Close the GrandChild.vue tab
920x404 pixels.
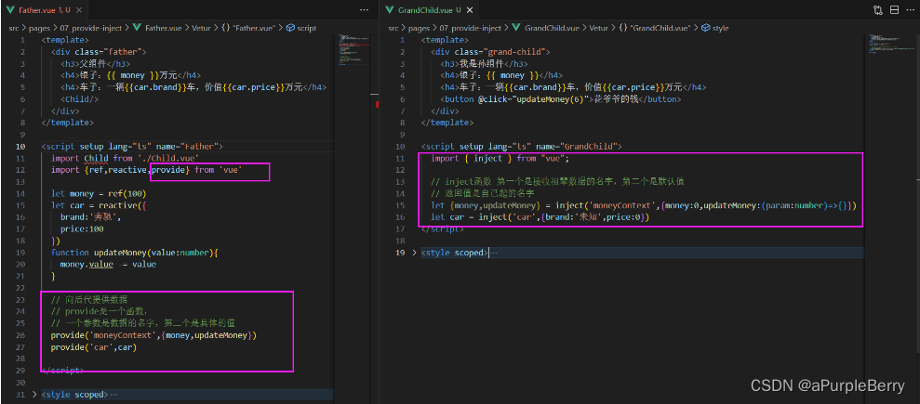pos(470,10)
